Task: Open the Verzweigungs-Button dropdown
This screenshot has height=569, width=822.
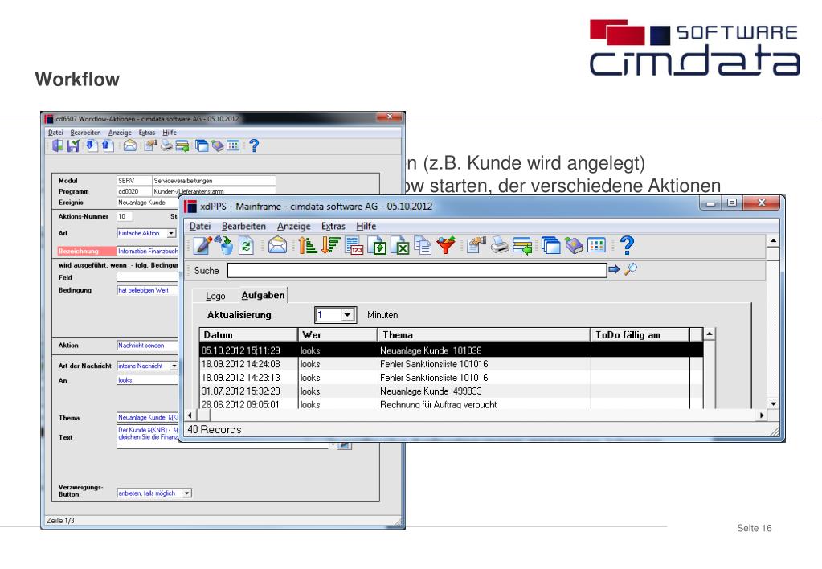Action: [187, 493]
